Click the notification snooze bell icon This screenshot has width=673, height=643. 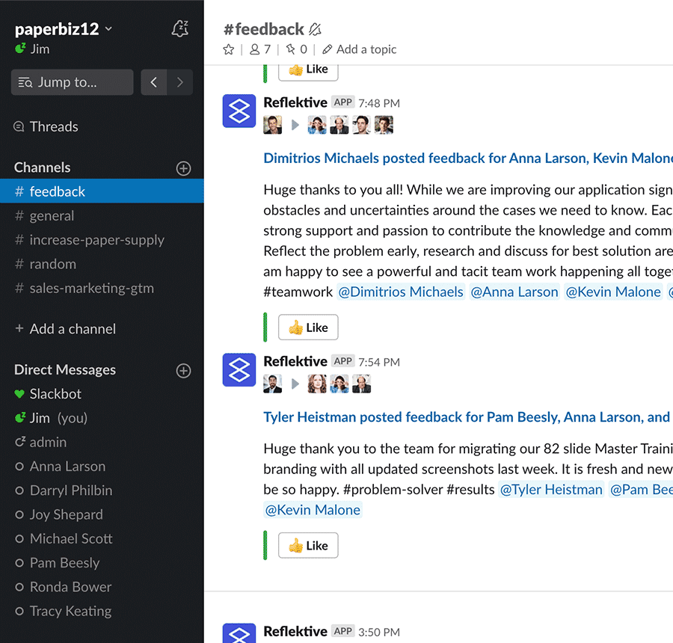(179, 28)
